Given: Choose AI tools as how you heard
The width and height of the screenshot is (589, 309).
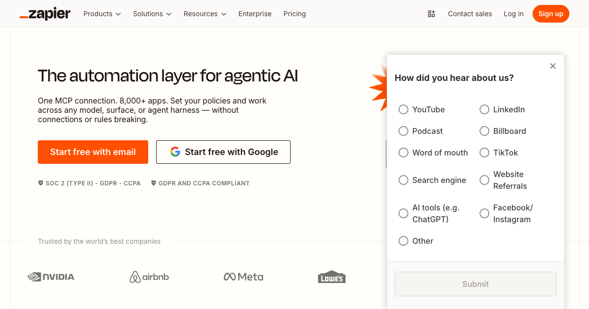Looking at the screenshot, I should [x=403, y=213].
